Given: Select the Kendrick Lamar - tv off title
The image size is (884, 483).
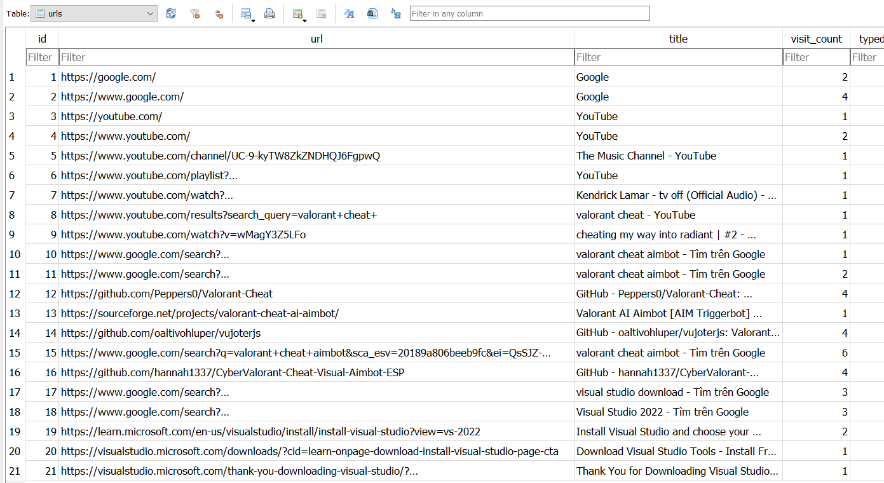Looking at the screenshot, I should coord(678,195).
